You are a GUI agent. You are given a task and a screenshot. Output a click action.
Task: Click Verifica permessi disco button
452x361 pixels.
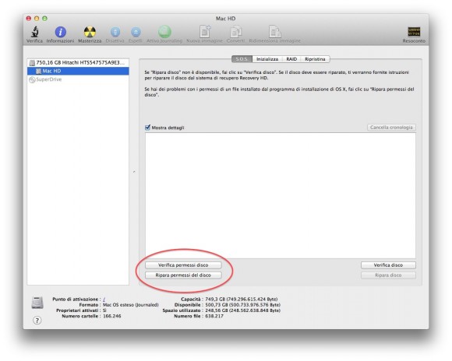coord(183,265)
